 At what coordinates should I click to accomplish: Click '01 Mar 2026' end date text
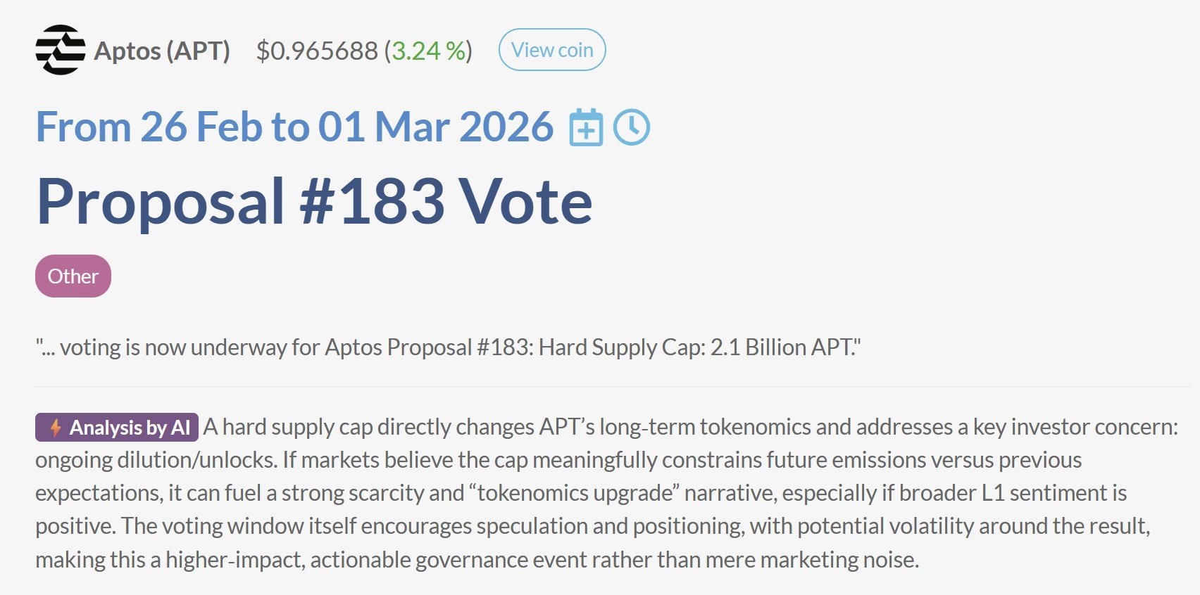pos(435,127)
